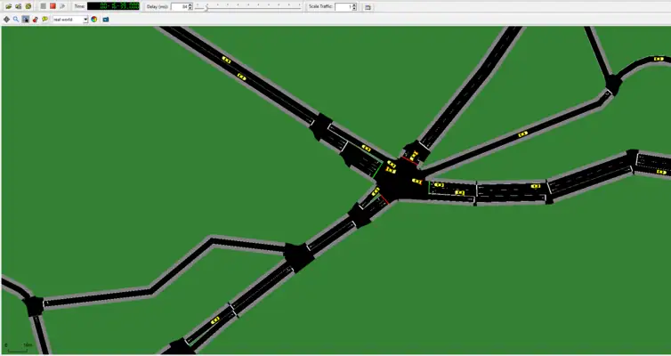The image size is (671, 356).
Task: Increase the Delay value with up arrow
Action: [x=190, y=4]
